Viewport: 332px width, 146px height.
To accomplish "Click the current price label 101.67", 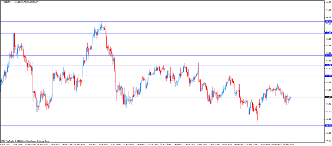I will click(x=328, y=97).
